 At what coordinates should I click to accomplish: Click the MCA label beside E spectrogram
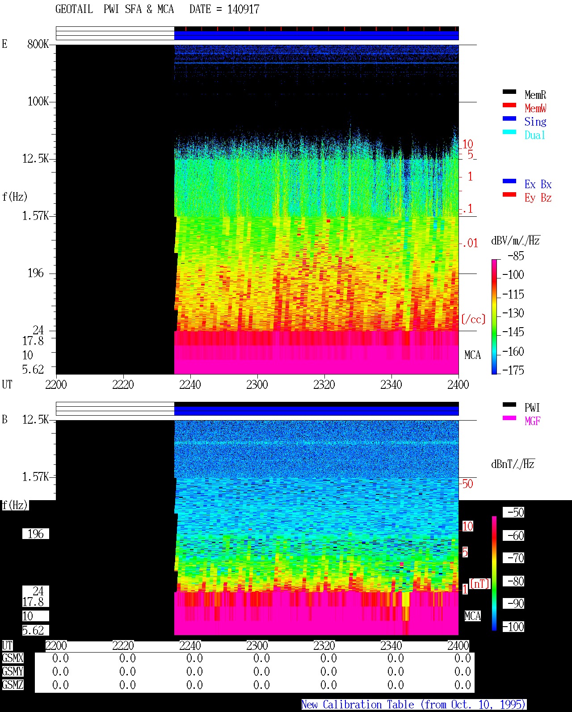472,355
